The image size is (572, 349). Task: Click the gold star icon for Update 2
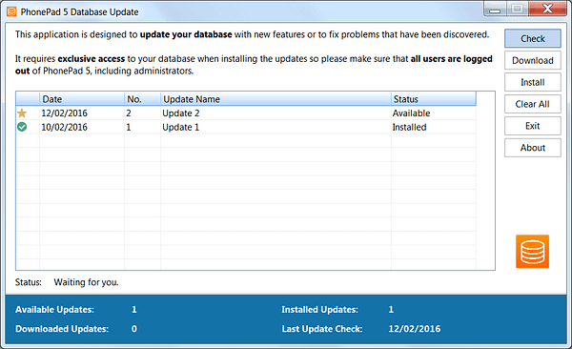coord(22,113)
